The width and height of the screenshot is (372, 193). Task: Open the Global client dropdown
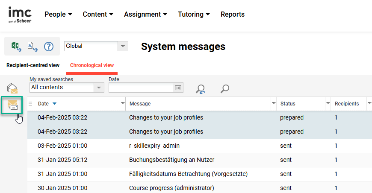click(x=123, y=46)
